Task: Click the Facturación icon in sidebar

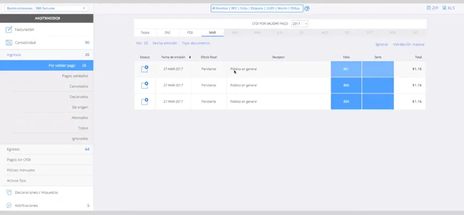Action: (x=9, y=29)
